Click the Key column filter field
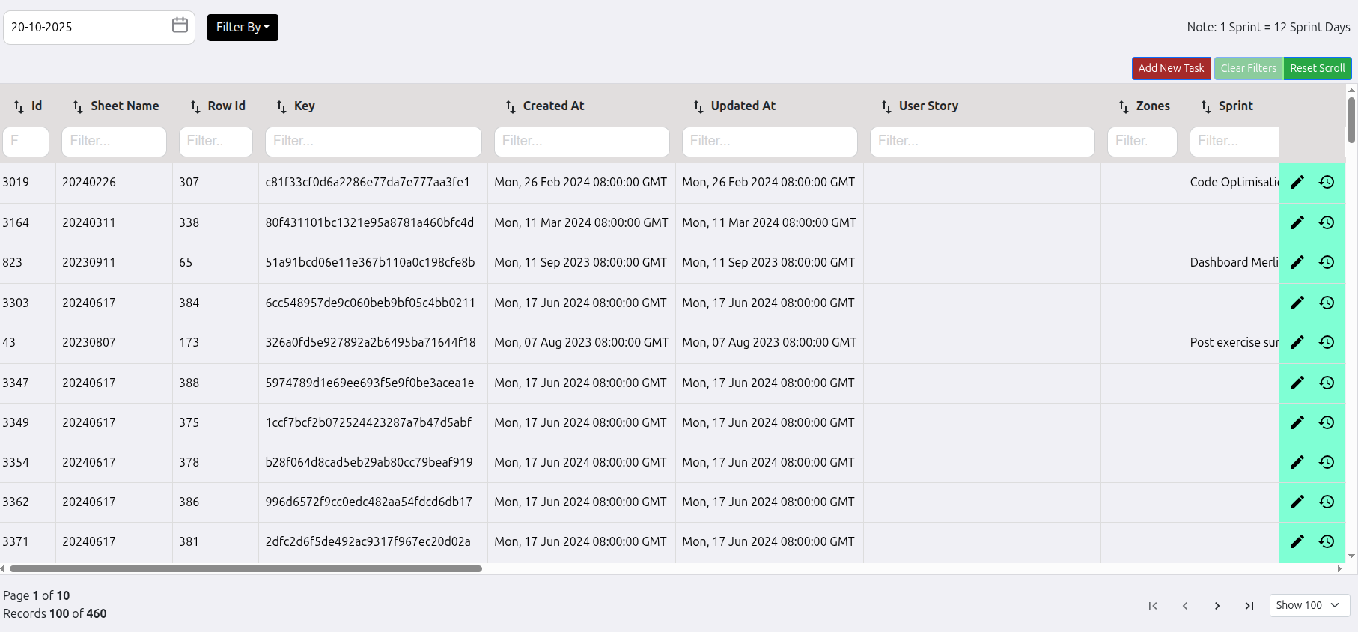 tap(373, 142)
